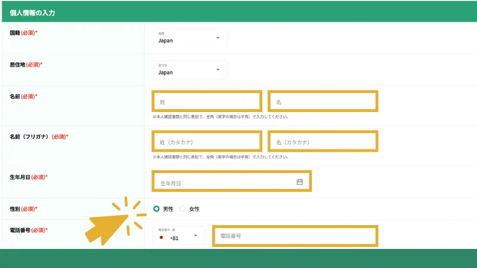This screenshot has width=477, height=268.
Task: Open the 居住地 residence Japan dropdown
Action: [x=190, y=70]
